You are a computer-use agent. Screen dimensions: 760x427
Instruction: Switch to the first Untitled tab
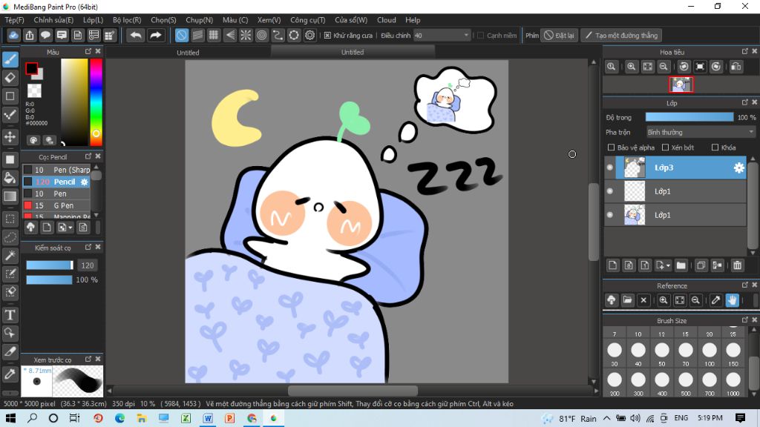(x=188, y=53)
